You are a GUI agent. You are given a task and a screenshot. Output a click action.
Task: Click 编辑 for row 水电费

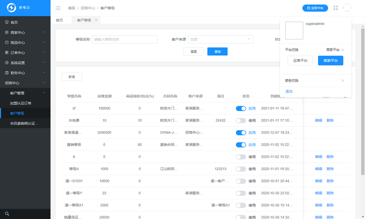(318, 121)
